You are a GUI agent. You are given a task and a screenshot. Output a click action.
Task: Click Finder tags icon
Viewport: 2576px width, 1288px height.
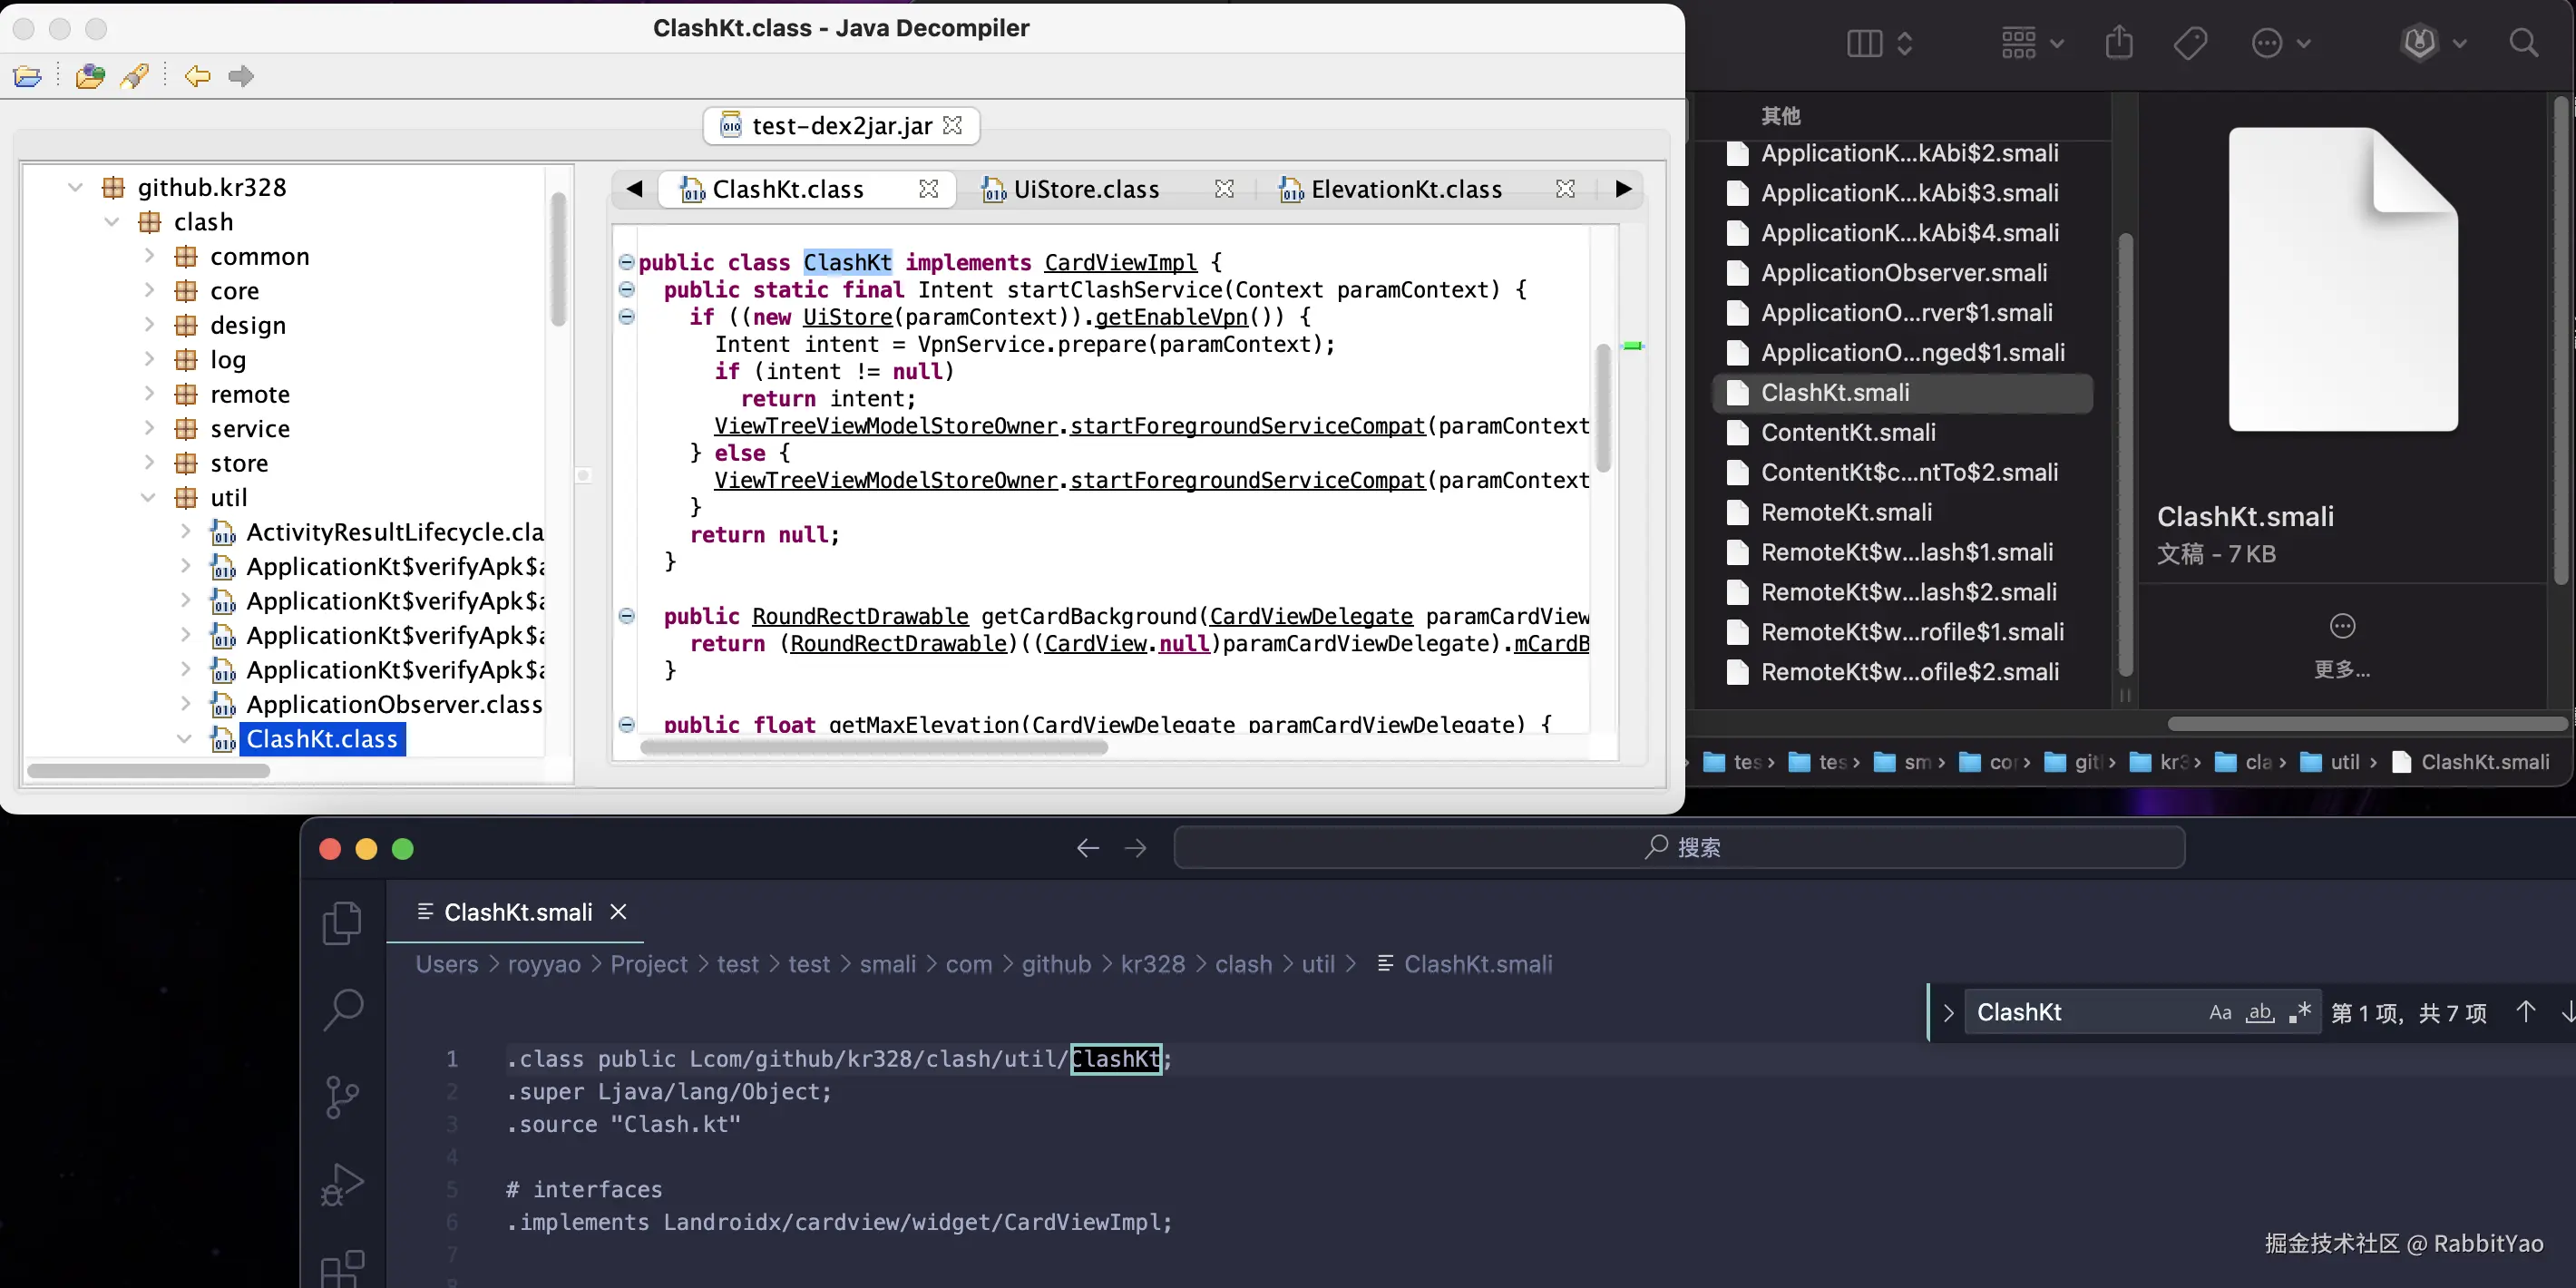2190,43
